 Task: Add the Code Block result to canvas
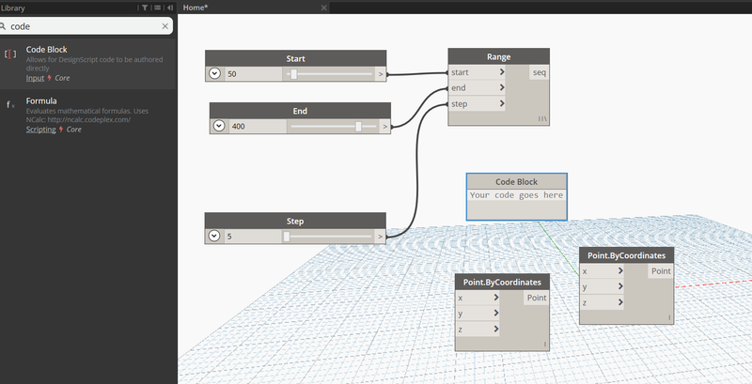point(88,64)
